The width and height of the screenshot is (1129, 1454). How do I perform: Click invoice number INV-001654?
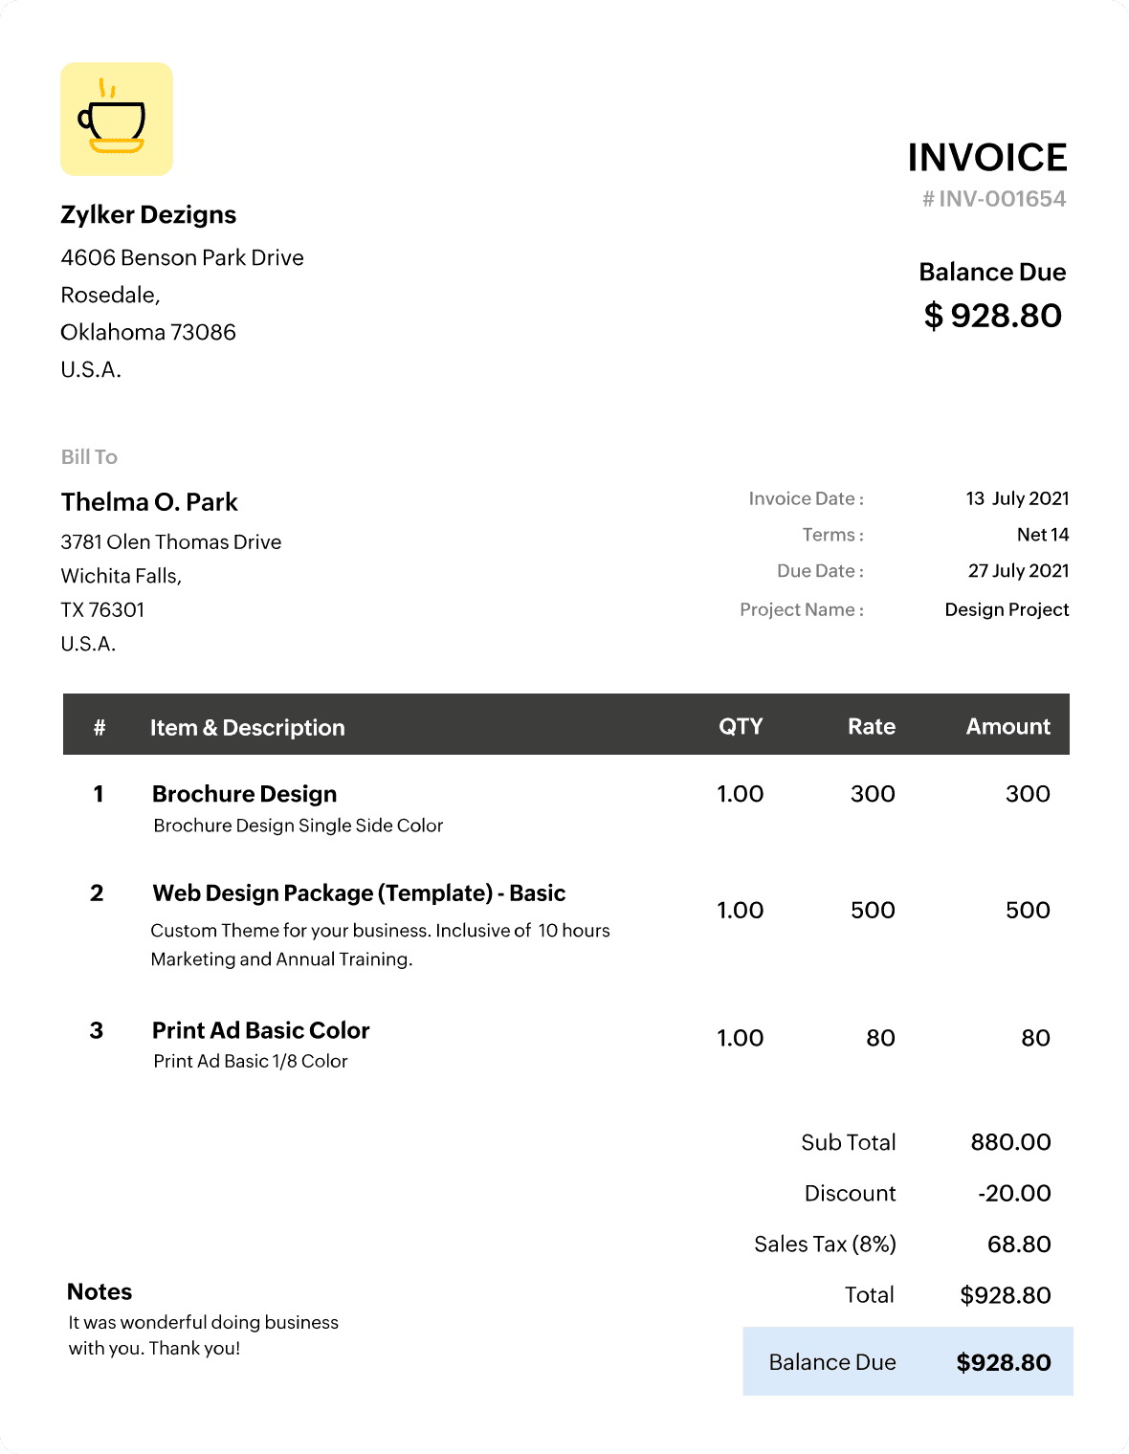(x=993, y=199)
